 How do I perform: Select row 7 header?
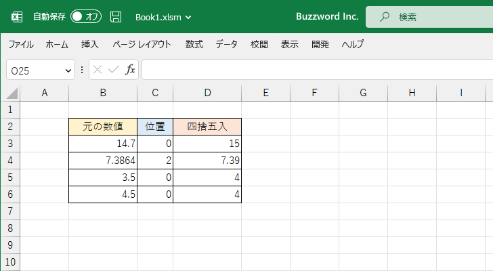coord(10,211)
